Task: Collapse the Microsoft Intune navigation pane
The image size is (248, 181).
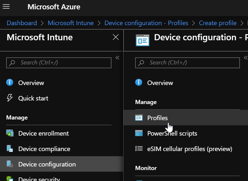Action: click(117, 58)
